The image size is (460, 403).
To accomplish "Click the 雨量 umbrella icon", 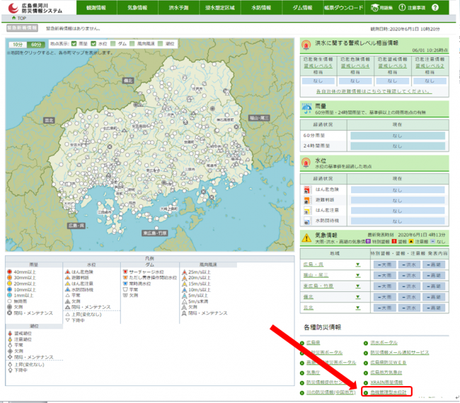I will (307, 108).
